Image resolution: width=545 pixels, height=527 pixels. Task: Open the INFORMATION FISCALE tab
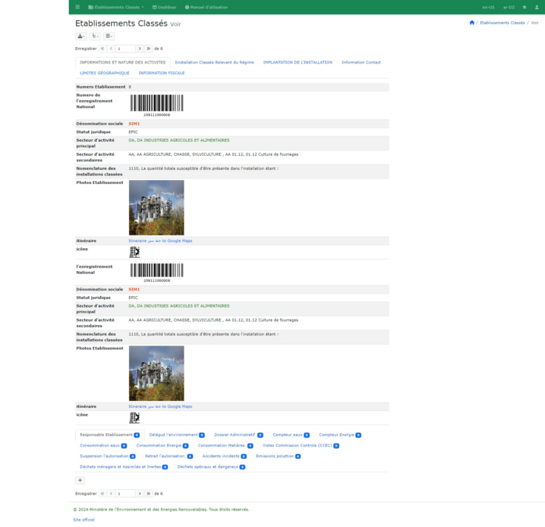tap(162, 73)
